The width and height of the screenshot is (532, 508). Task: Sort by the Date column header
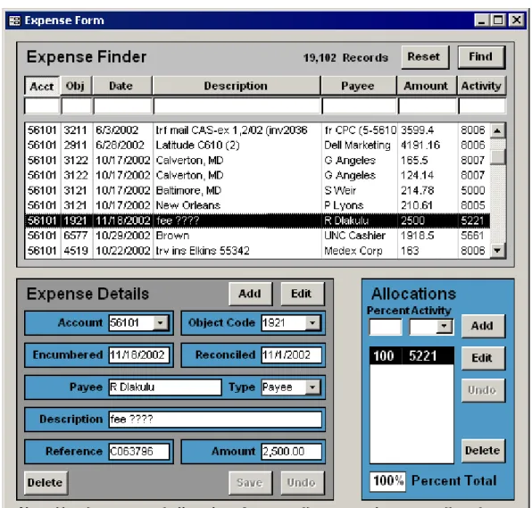[122, 86]
